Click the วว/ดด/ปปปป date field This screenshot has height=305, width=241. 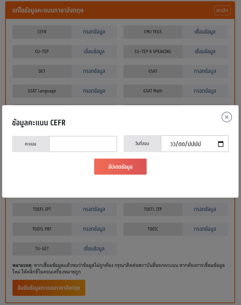pos(192,144)
